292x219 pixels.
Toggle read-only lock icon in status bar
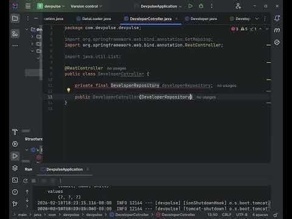[276, 215]
